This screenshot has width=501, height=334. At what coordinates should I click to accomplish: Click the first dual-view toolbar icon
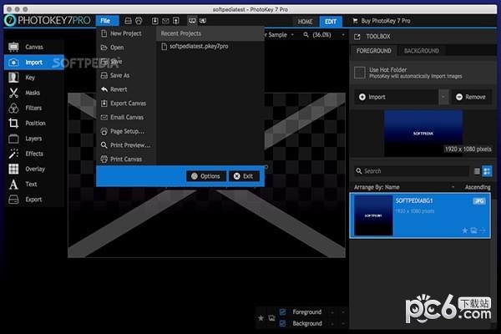(192, 21)
